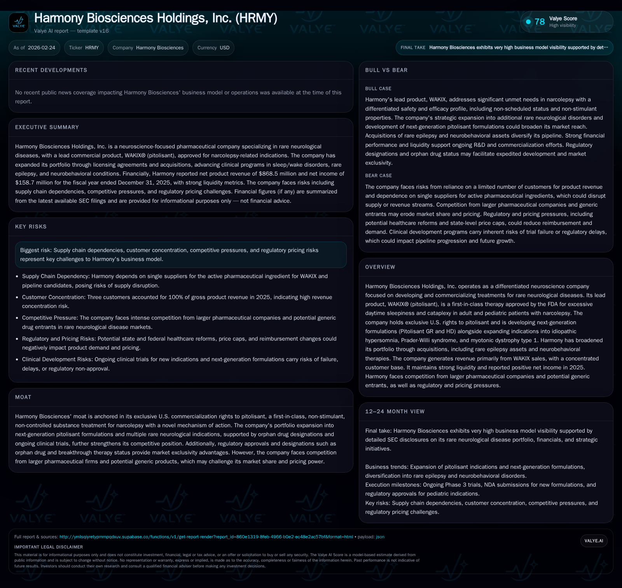Click the 12–24 Month View heading
622x588 pixels.
(395, 412)
